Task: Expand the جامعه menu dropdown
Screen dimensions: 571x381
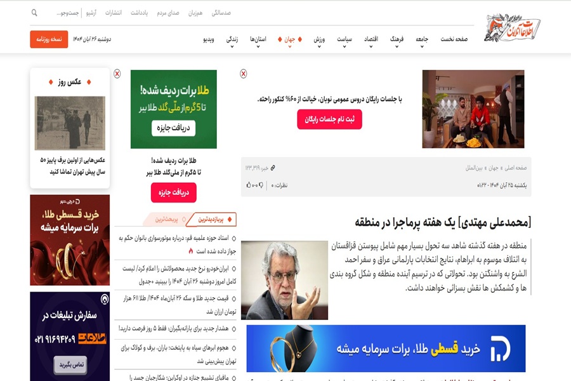Action: 422,41
